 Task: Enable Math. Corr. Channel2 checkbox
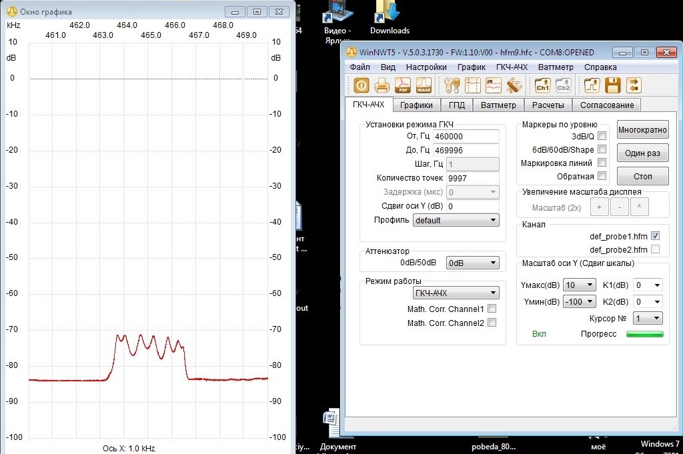tap(492, 323)
